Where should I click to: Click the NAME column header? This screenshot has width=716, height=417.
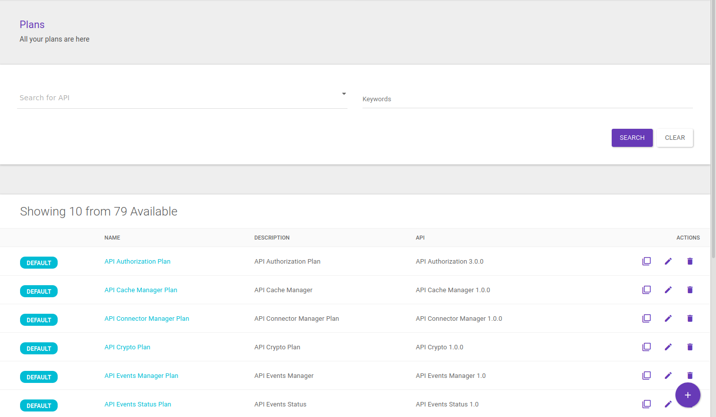click(x=112, y=238)
